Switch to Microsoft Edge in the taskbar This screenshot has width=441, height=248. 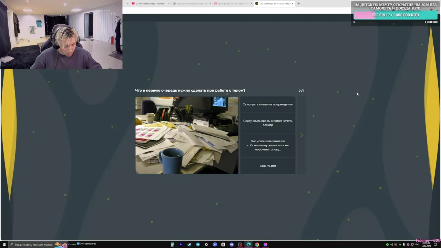[248, 245]
